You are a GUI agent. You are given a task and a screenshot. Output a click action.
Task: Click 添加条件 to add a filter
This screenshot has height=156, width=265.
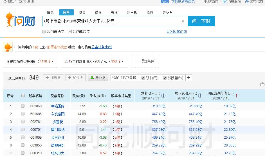pos(145,61)
